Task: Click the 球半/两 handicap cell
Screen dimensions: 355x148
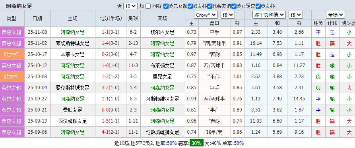Action: 214,132
